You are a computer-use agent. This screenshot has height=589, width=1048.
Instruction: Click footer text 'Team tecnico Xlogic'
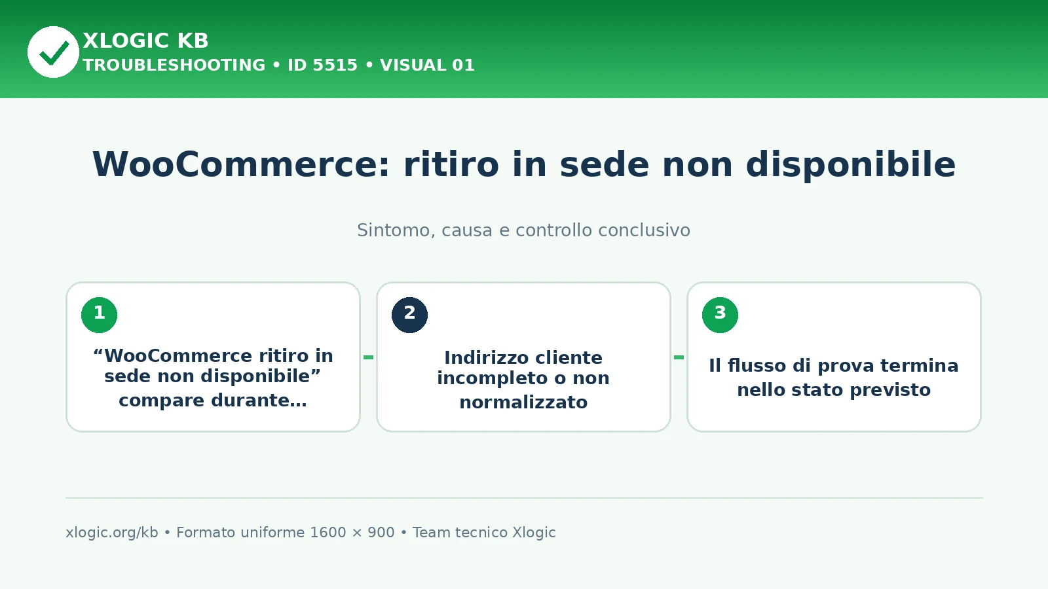(484, 533)
